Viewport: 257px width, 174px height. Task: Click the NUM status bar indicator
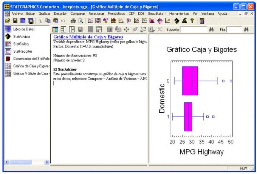click(x=244, y=168)
